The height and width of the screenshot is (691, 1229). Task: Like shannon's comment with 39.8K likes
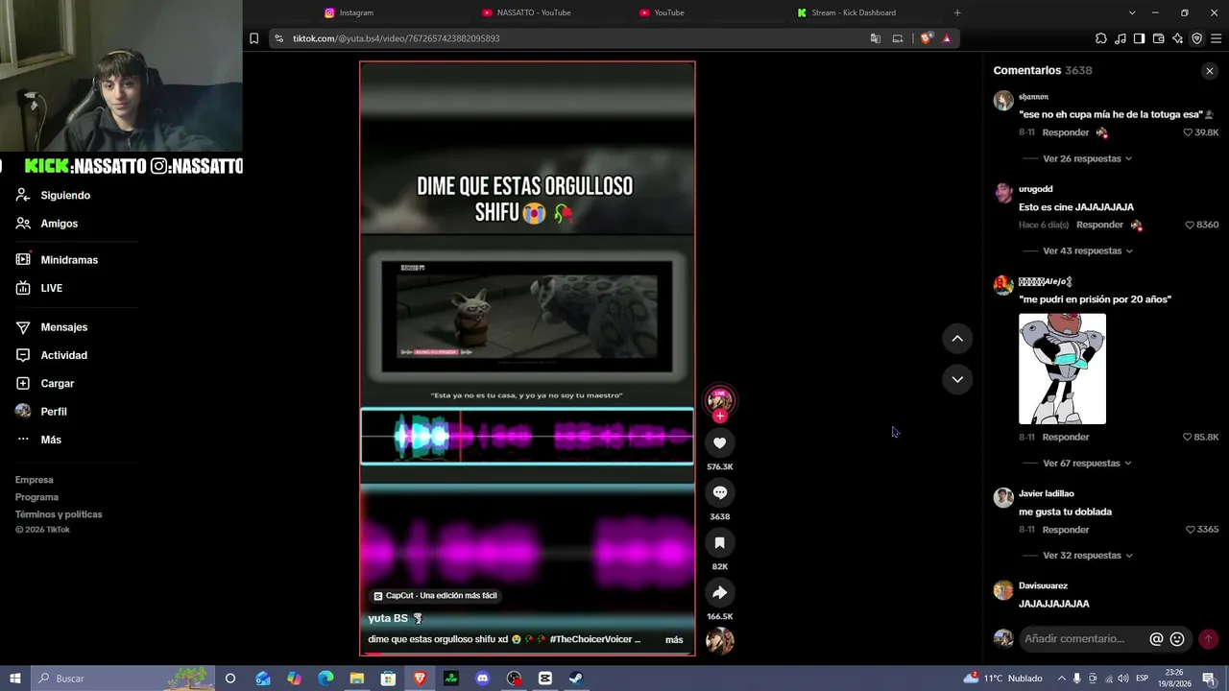click(1188, 132)
